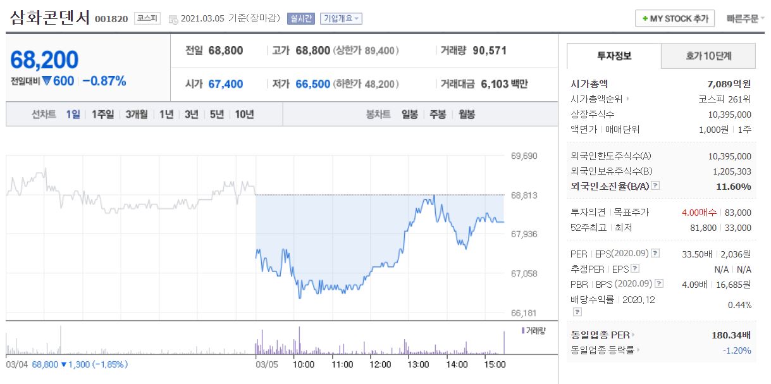Click the 목표주가 83,000 value

(739, 213)
